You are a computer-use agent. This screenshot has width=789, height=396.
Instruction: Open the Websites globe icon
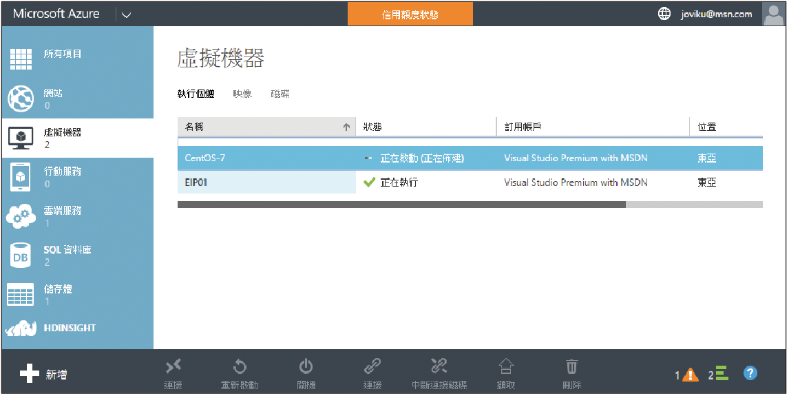click(x=21, y=98)
